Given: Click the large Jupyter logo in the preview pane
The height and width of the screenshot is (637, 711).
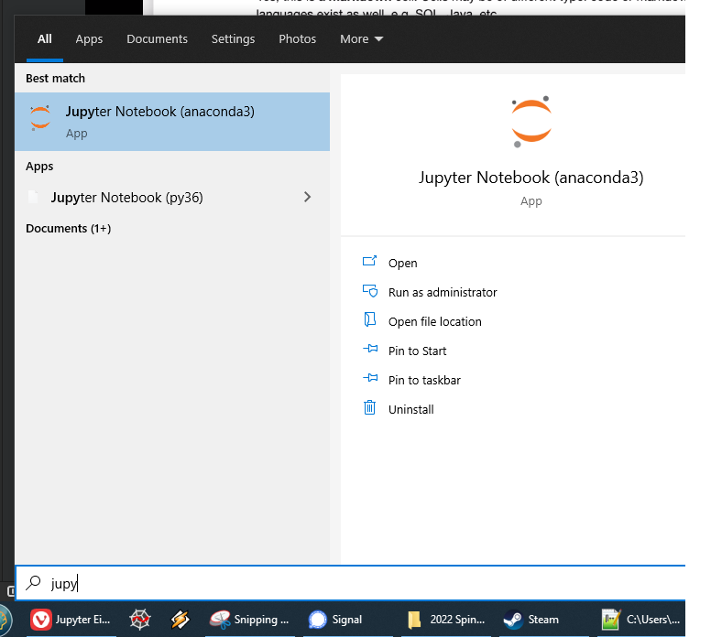Looking at the screenshot, I should coord(531,122).
